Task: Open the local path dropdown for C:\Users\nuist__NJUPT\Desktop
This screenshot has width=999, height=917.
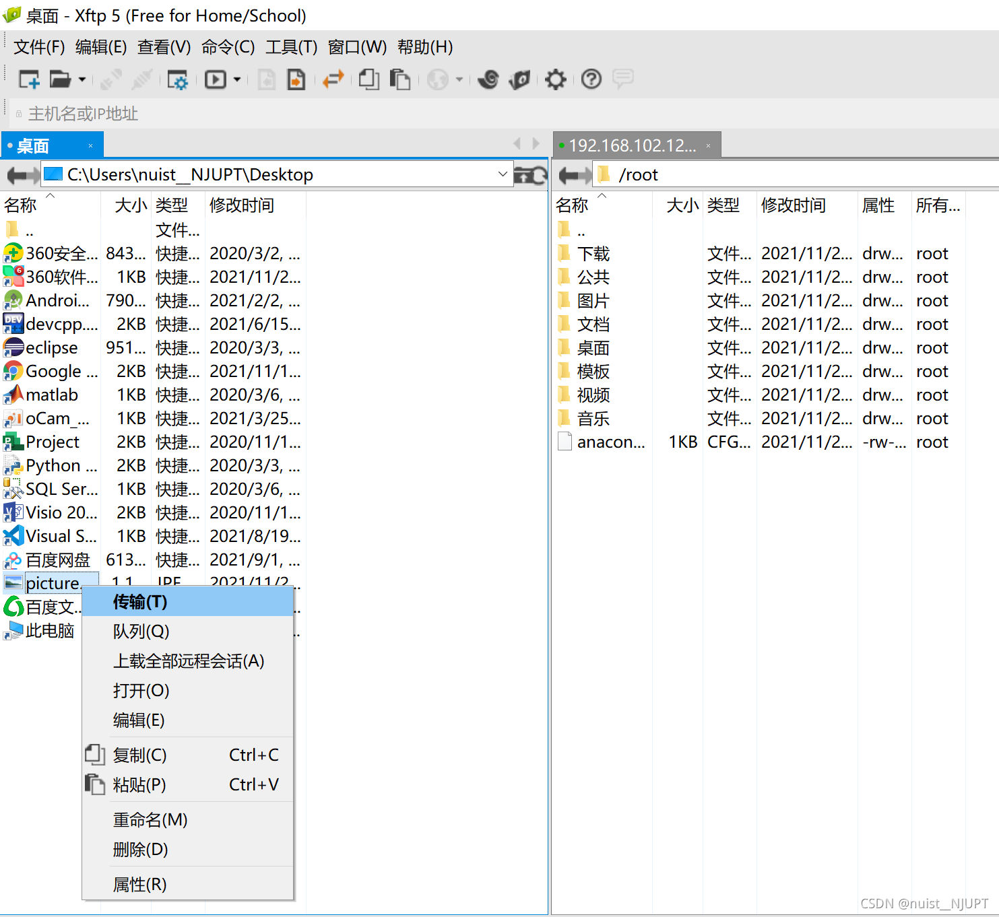Action: pyautogui.click(x=503, y=174)
